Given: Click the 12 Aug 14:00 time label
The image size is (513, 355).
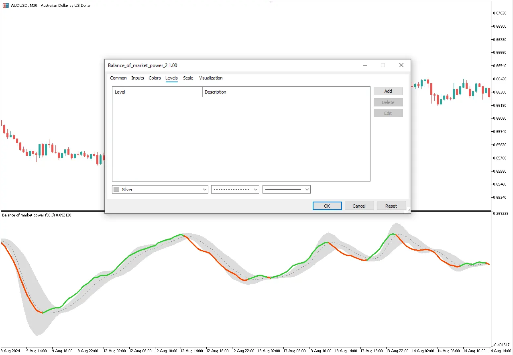Looking at the screenshot, I should 192,351.
